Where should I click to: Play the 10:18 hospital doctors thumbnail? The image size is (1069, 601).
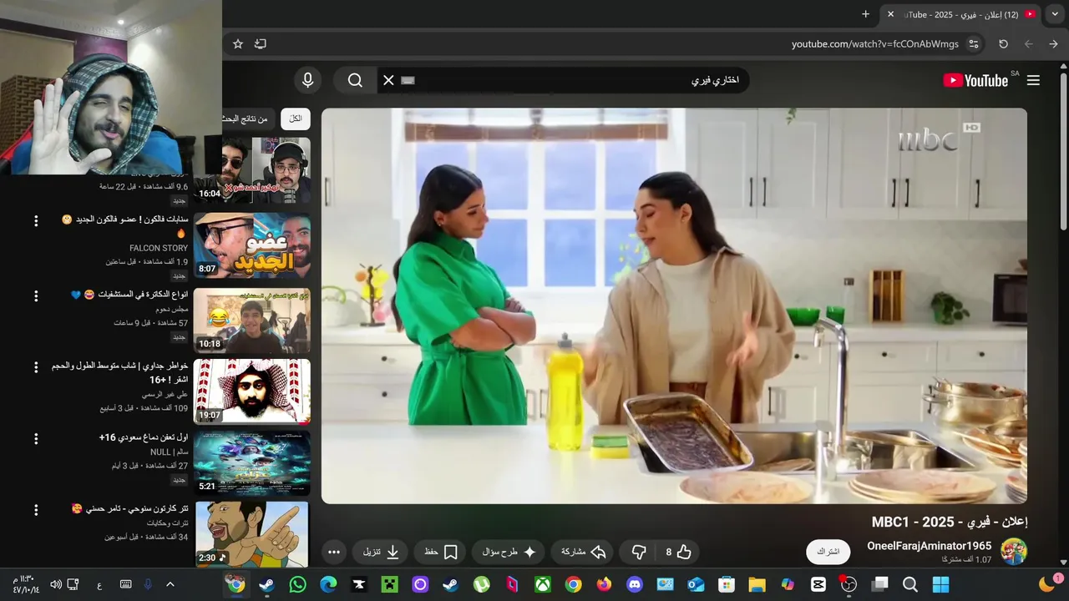[x=252, y=321]
